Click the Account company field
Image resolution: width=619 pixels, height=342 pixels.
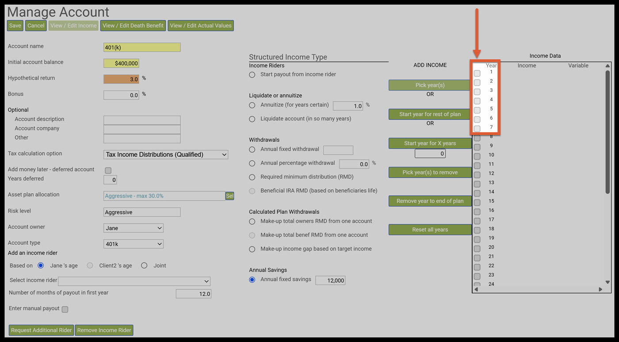point(142,129)
